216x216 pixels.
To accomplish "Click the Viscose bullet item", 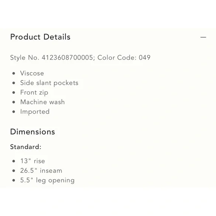I will tap(32, 73).
